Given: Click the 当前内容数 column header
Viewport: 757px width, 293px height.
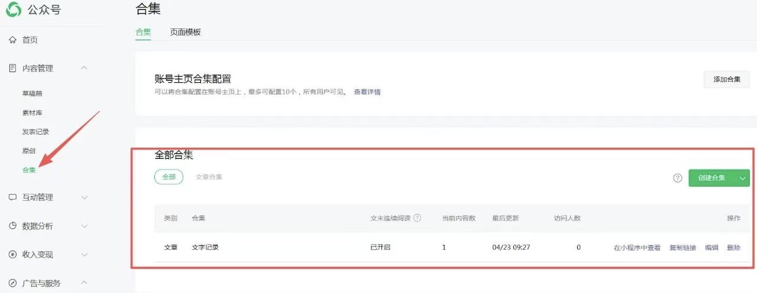Looking at the screenshot, I should pos(459,218).
